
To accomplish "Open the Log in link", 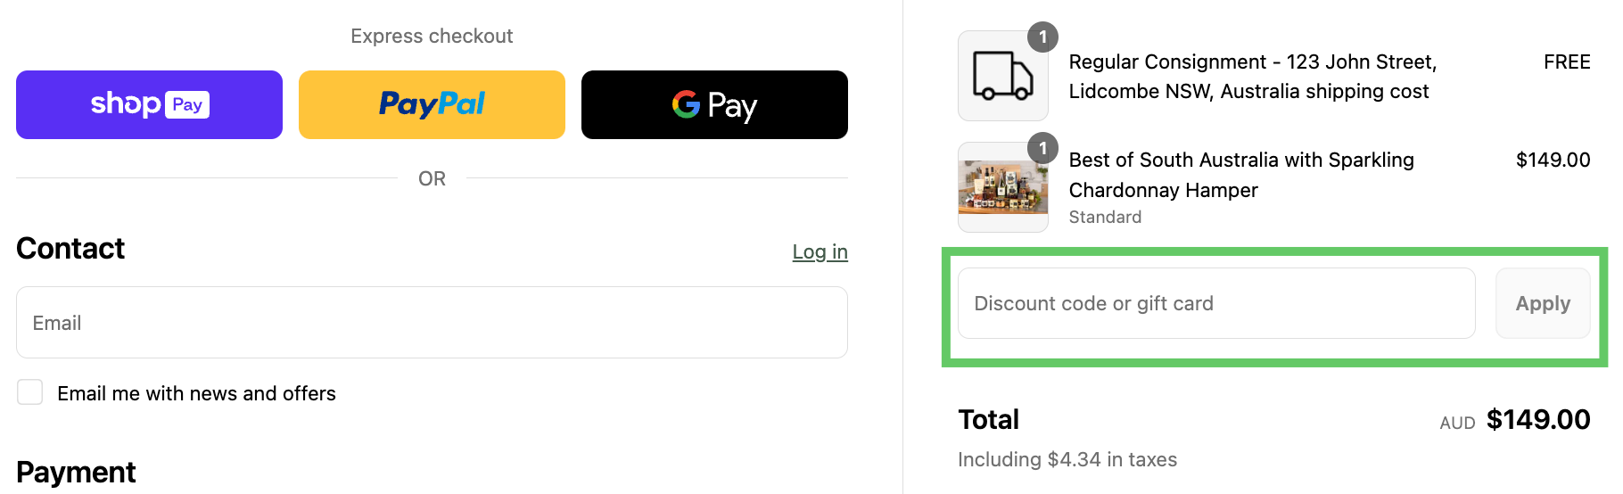I will [820, 251].
